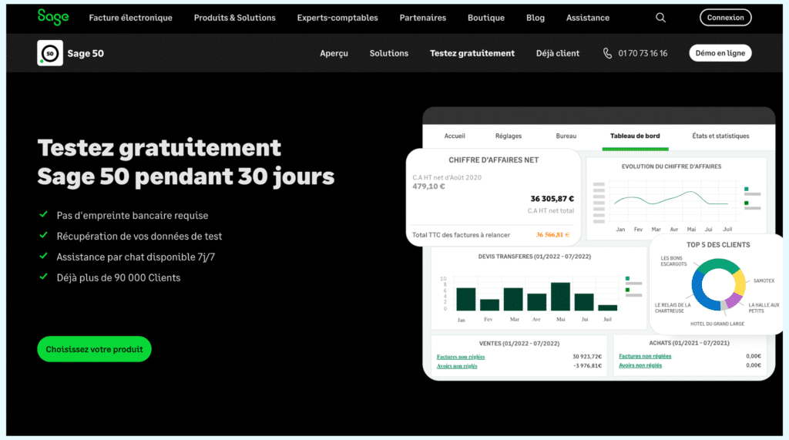The width and height of the screenshot is (789, 440).
Task: Click the Evolution du chiffre d'affaires chart
Action: point(677,200)
